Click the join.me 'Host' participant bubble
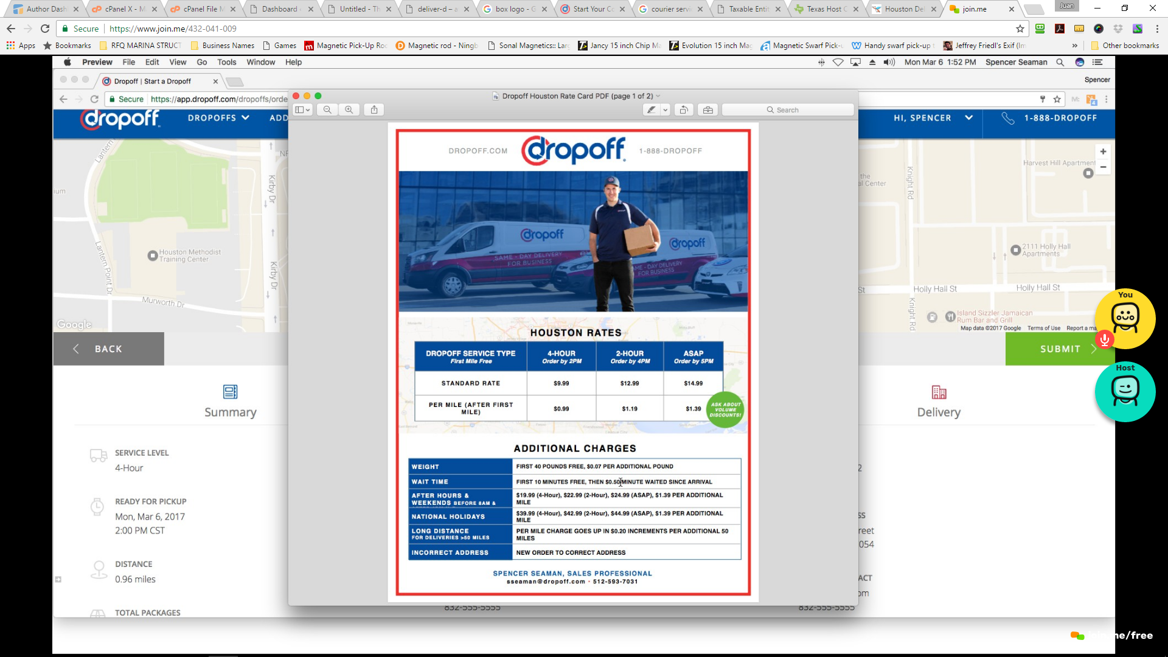1168x657 pixels. [1125, 392]
